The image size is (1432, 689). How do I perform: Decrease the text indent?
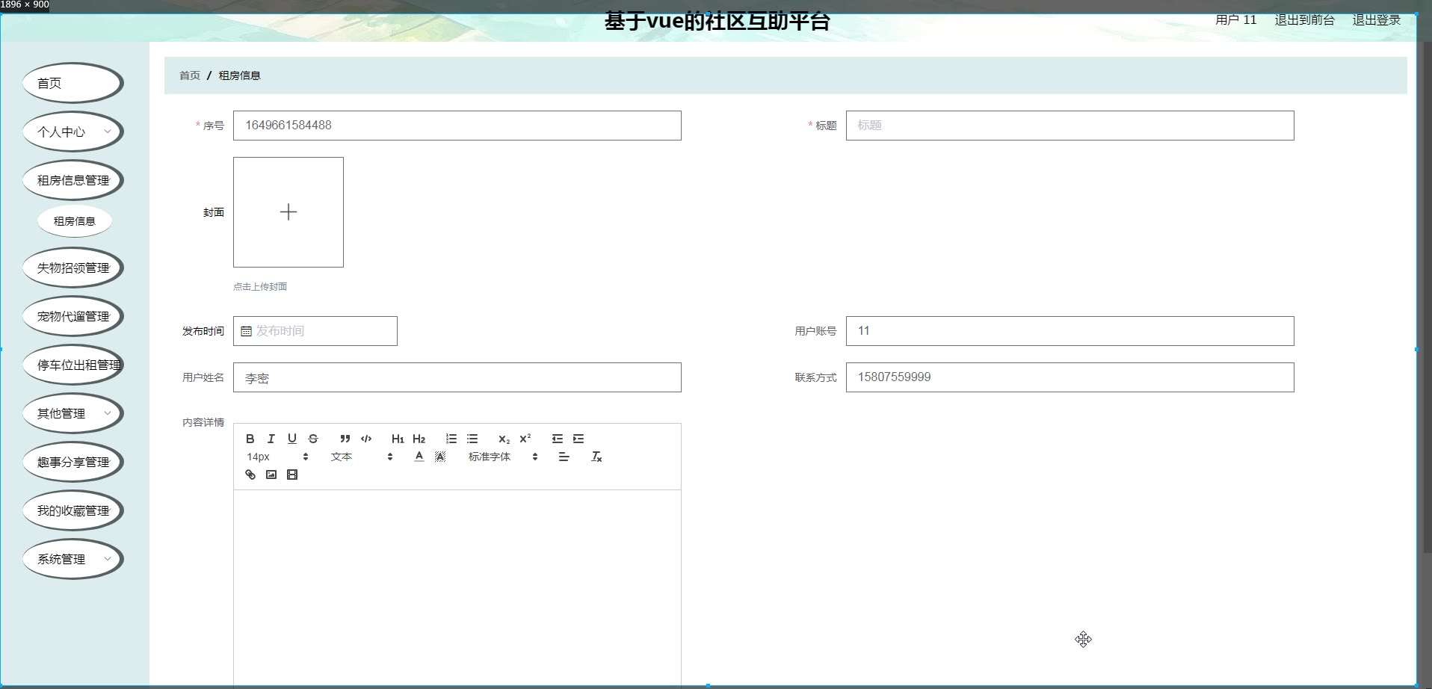(x=557, y=439)
